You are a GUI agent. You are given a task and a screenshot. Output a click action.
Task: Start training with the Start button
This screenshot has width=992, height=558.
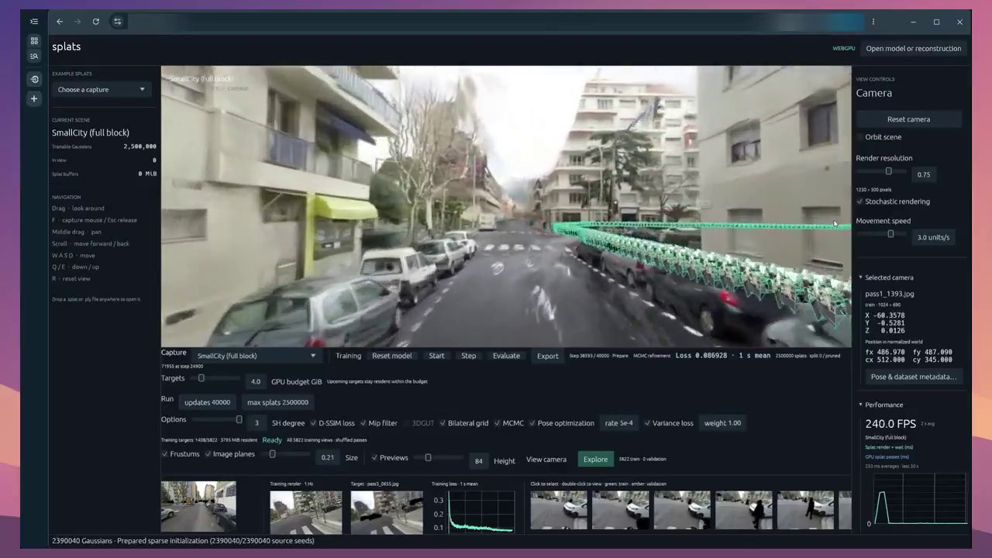coord(436,356)
